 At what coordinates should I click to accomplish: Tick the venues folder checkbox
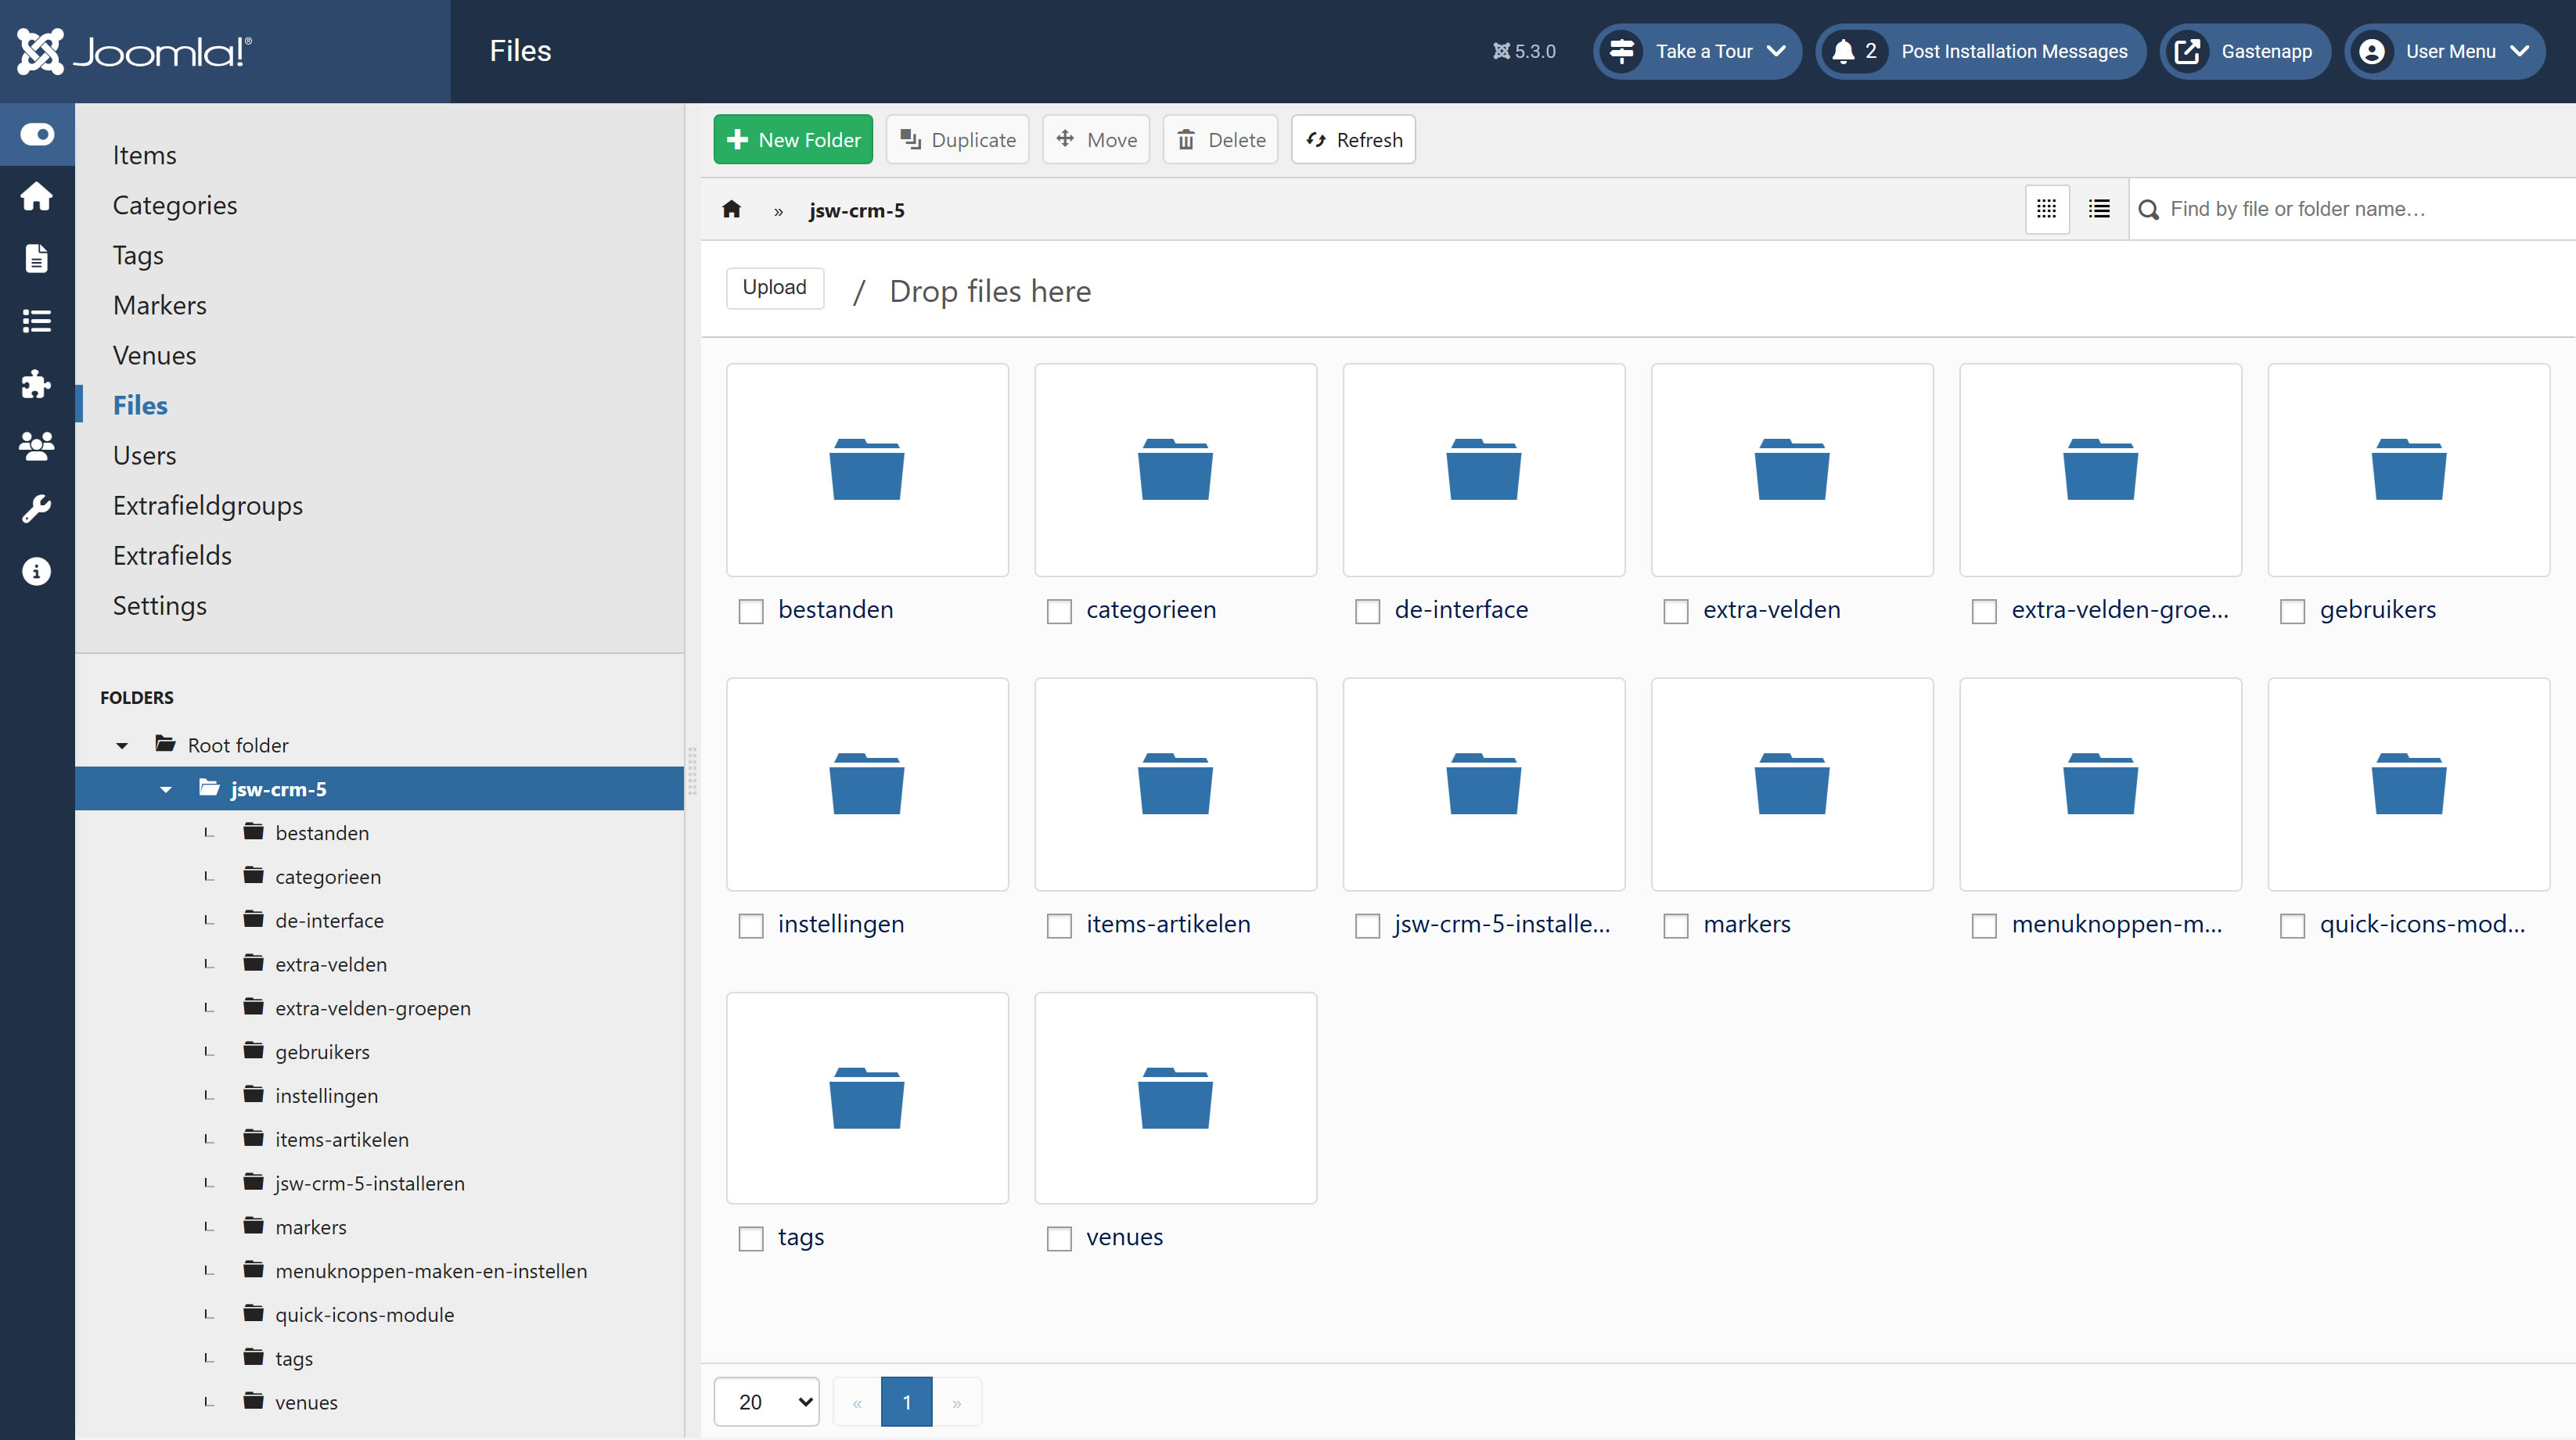tap(1059, 1238)
